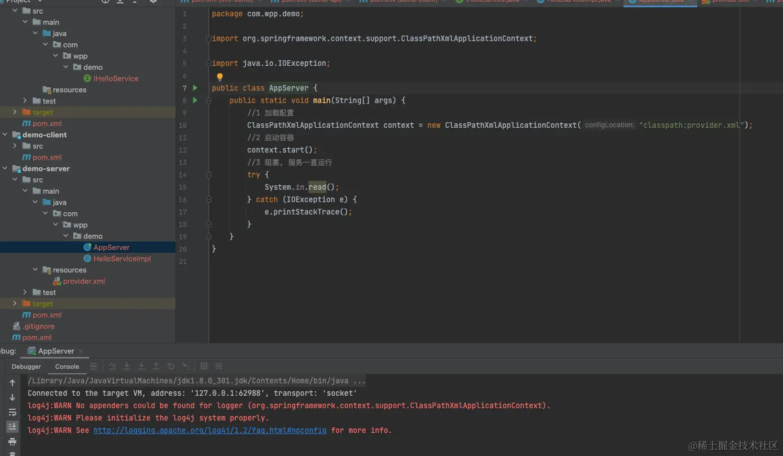This screenshot has width=783, height=456.
Task: Open the log4j FAQ noconfig link
Action: [x=210, y=430]
